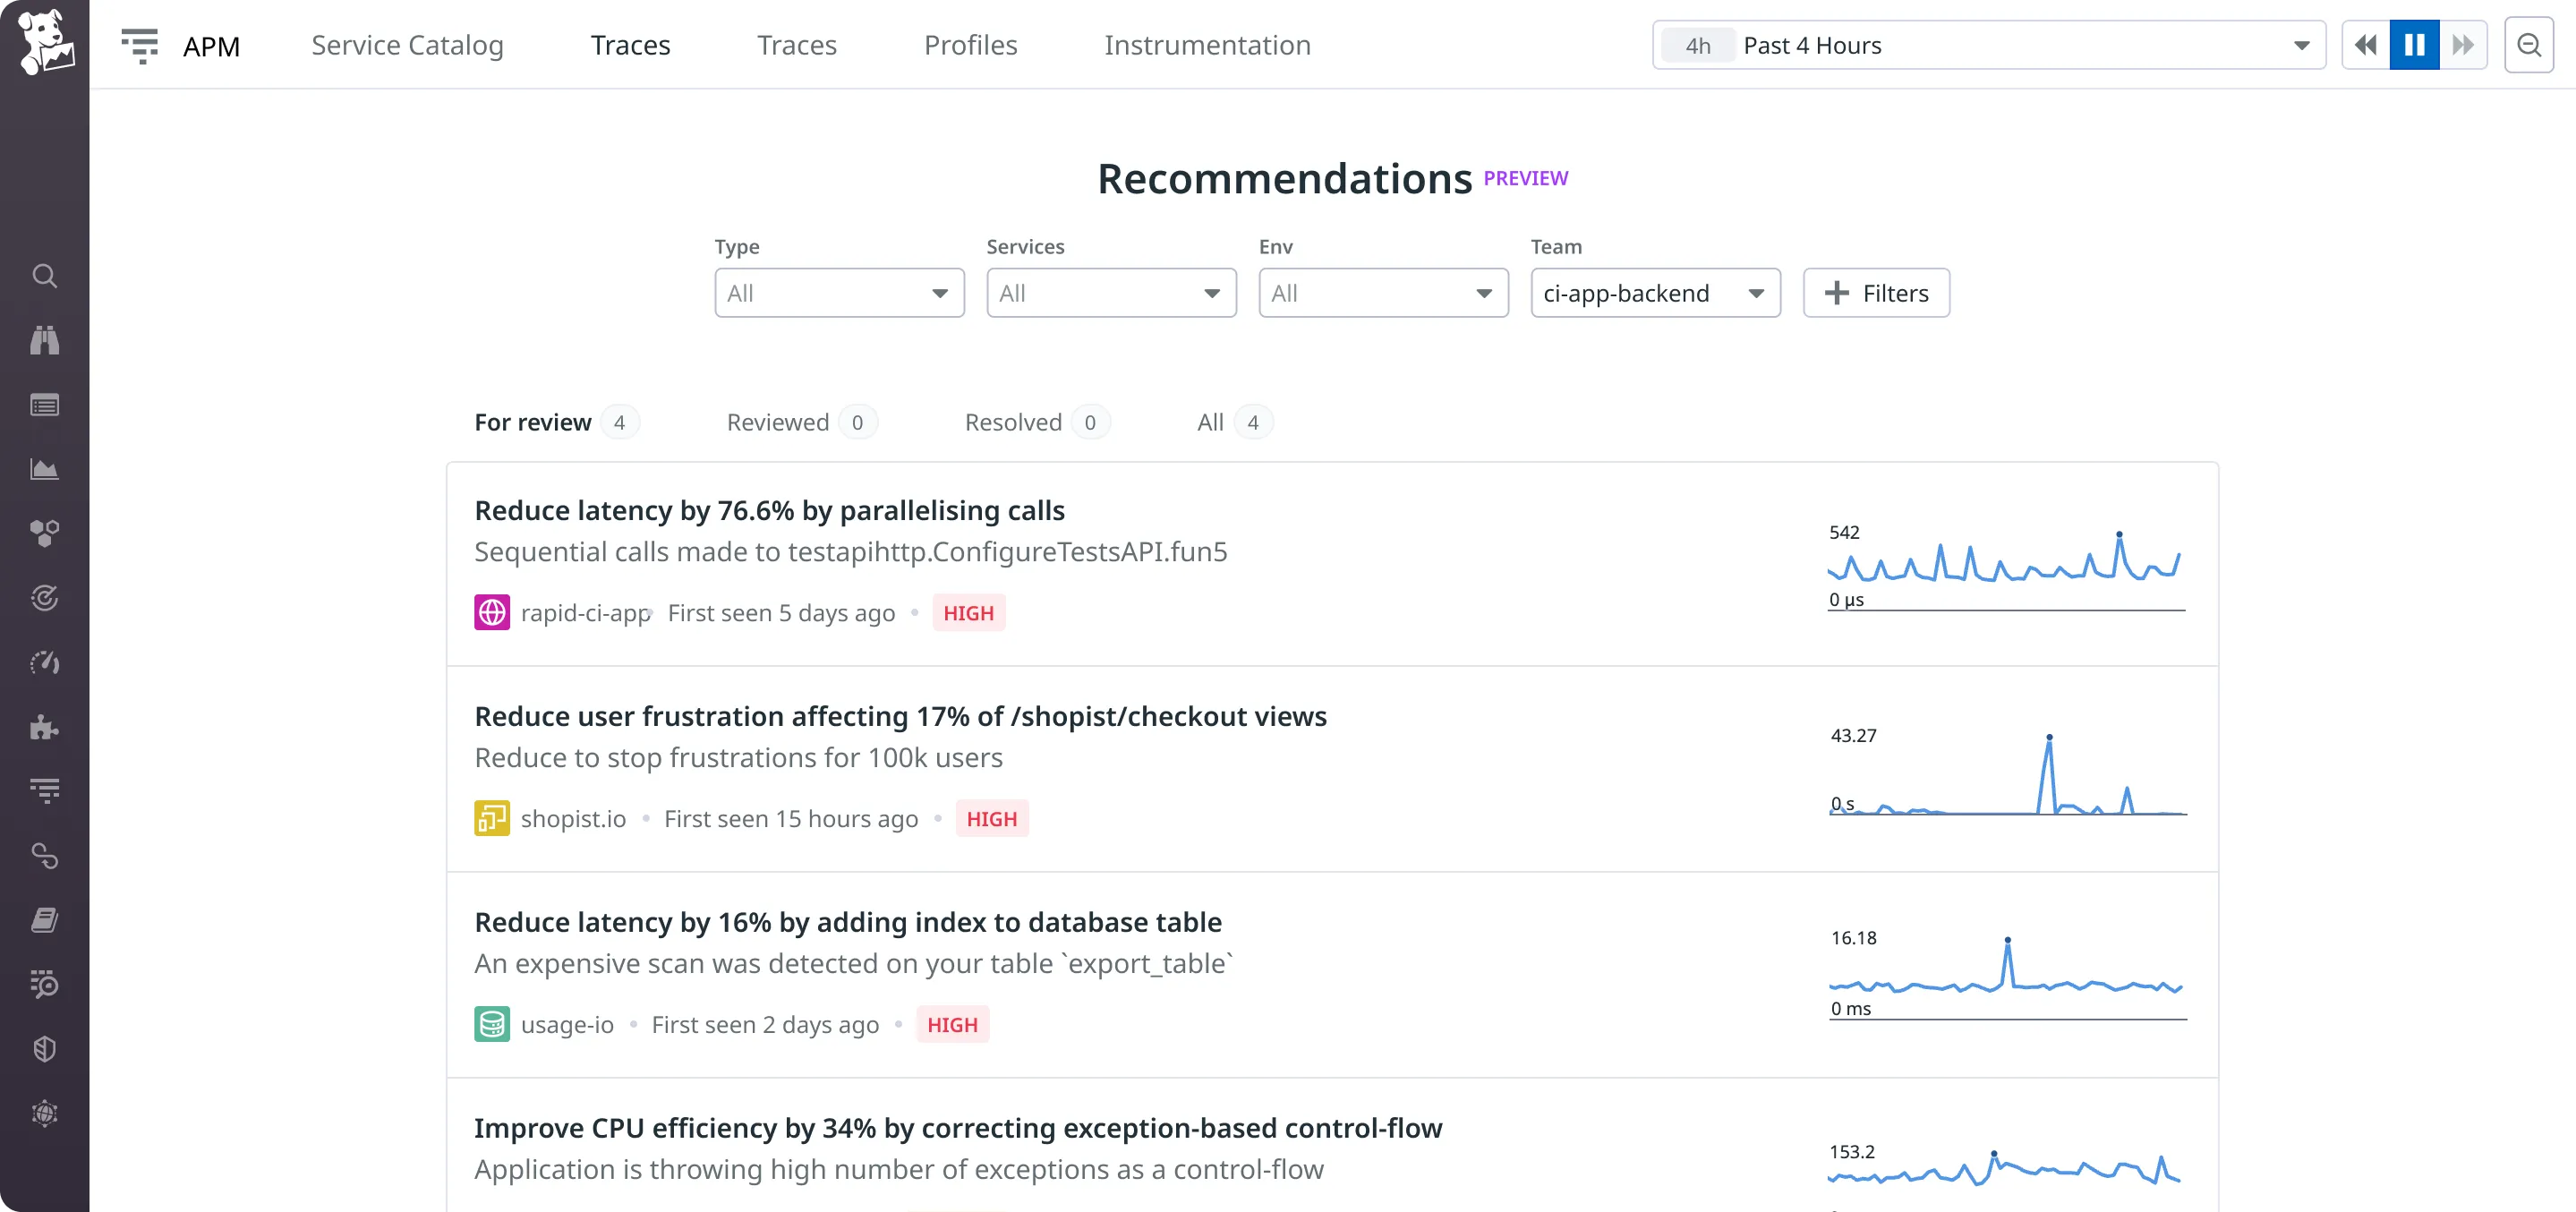Click the shield security icon
The height and width of the screenshot is (1212, 2576).
click(44, 1049)
